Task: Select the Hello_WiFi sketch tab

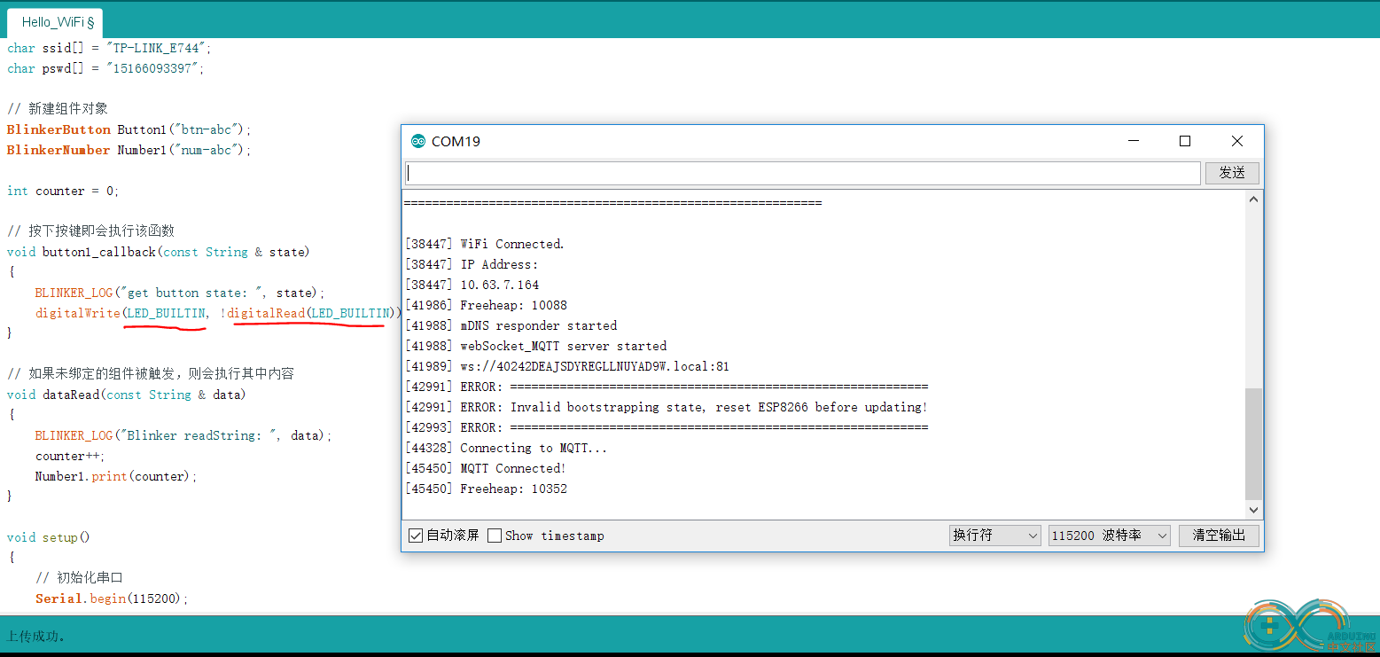Action: (x=56, y=22)
